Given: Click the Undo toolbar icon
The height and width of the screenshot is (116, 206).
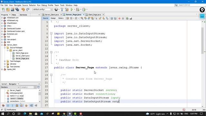Looking at the screenshot, I should [23, 9].
